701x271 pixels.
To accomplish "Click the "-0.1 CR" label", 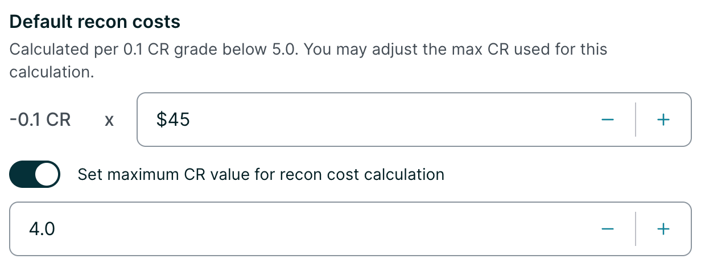I will click(x=40, y=120).
